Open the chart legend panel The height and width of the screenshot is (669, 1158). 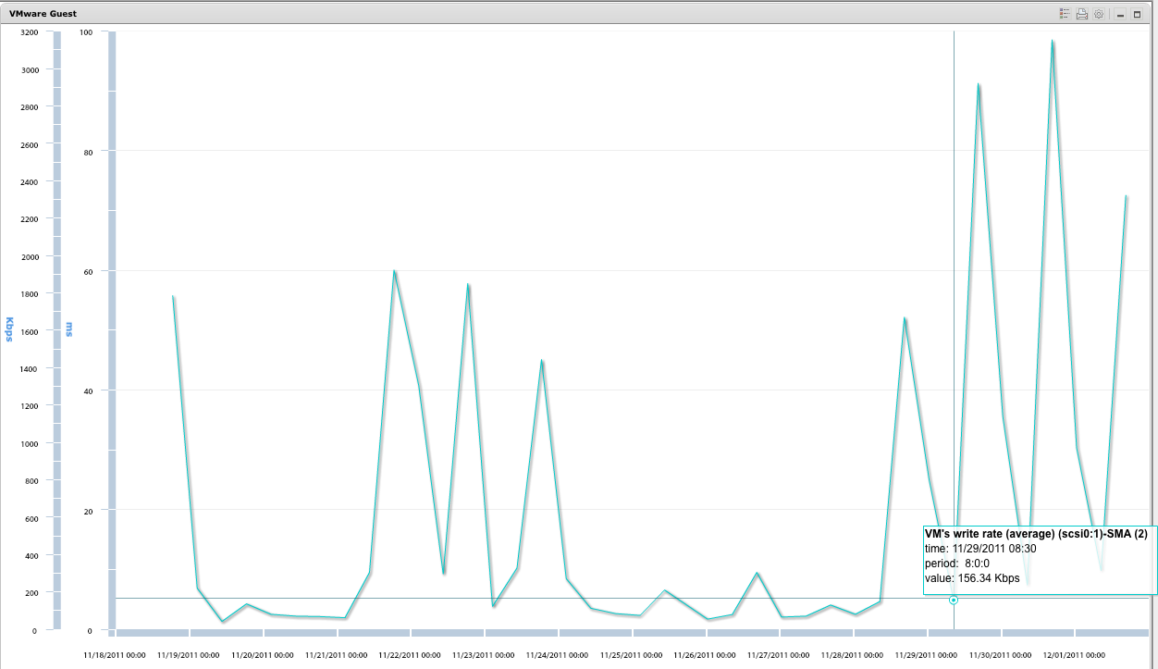pyautogui.click(x=1065, y=13)
